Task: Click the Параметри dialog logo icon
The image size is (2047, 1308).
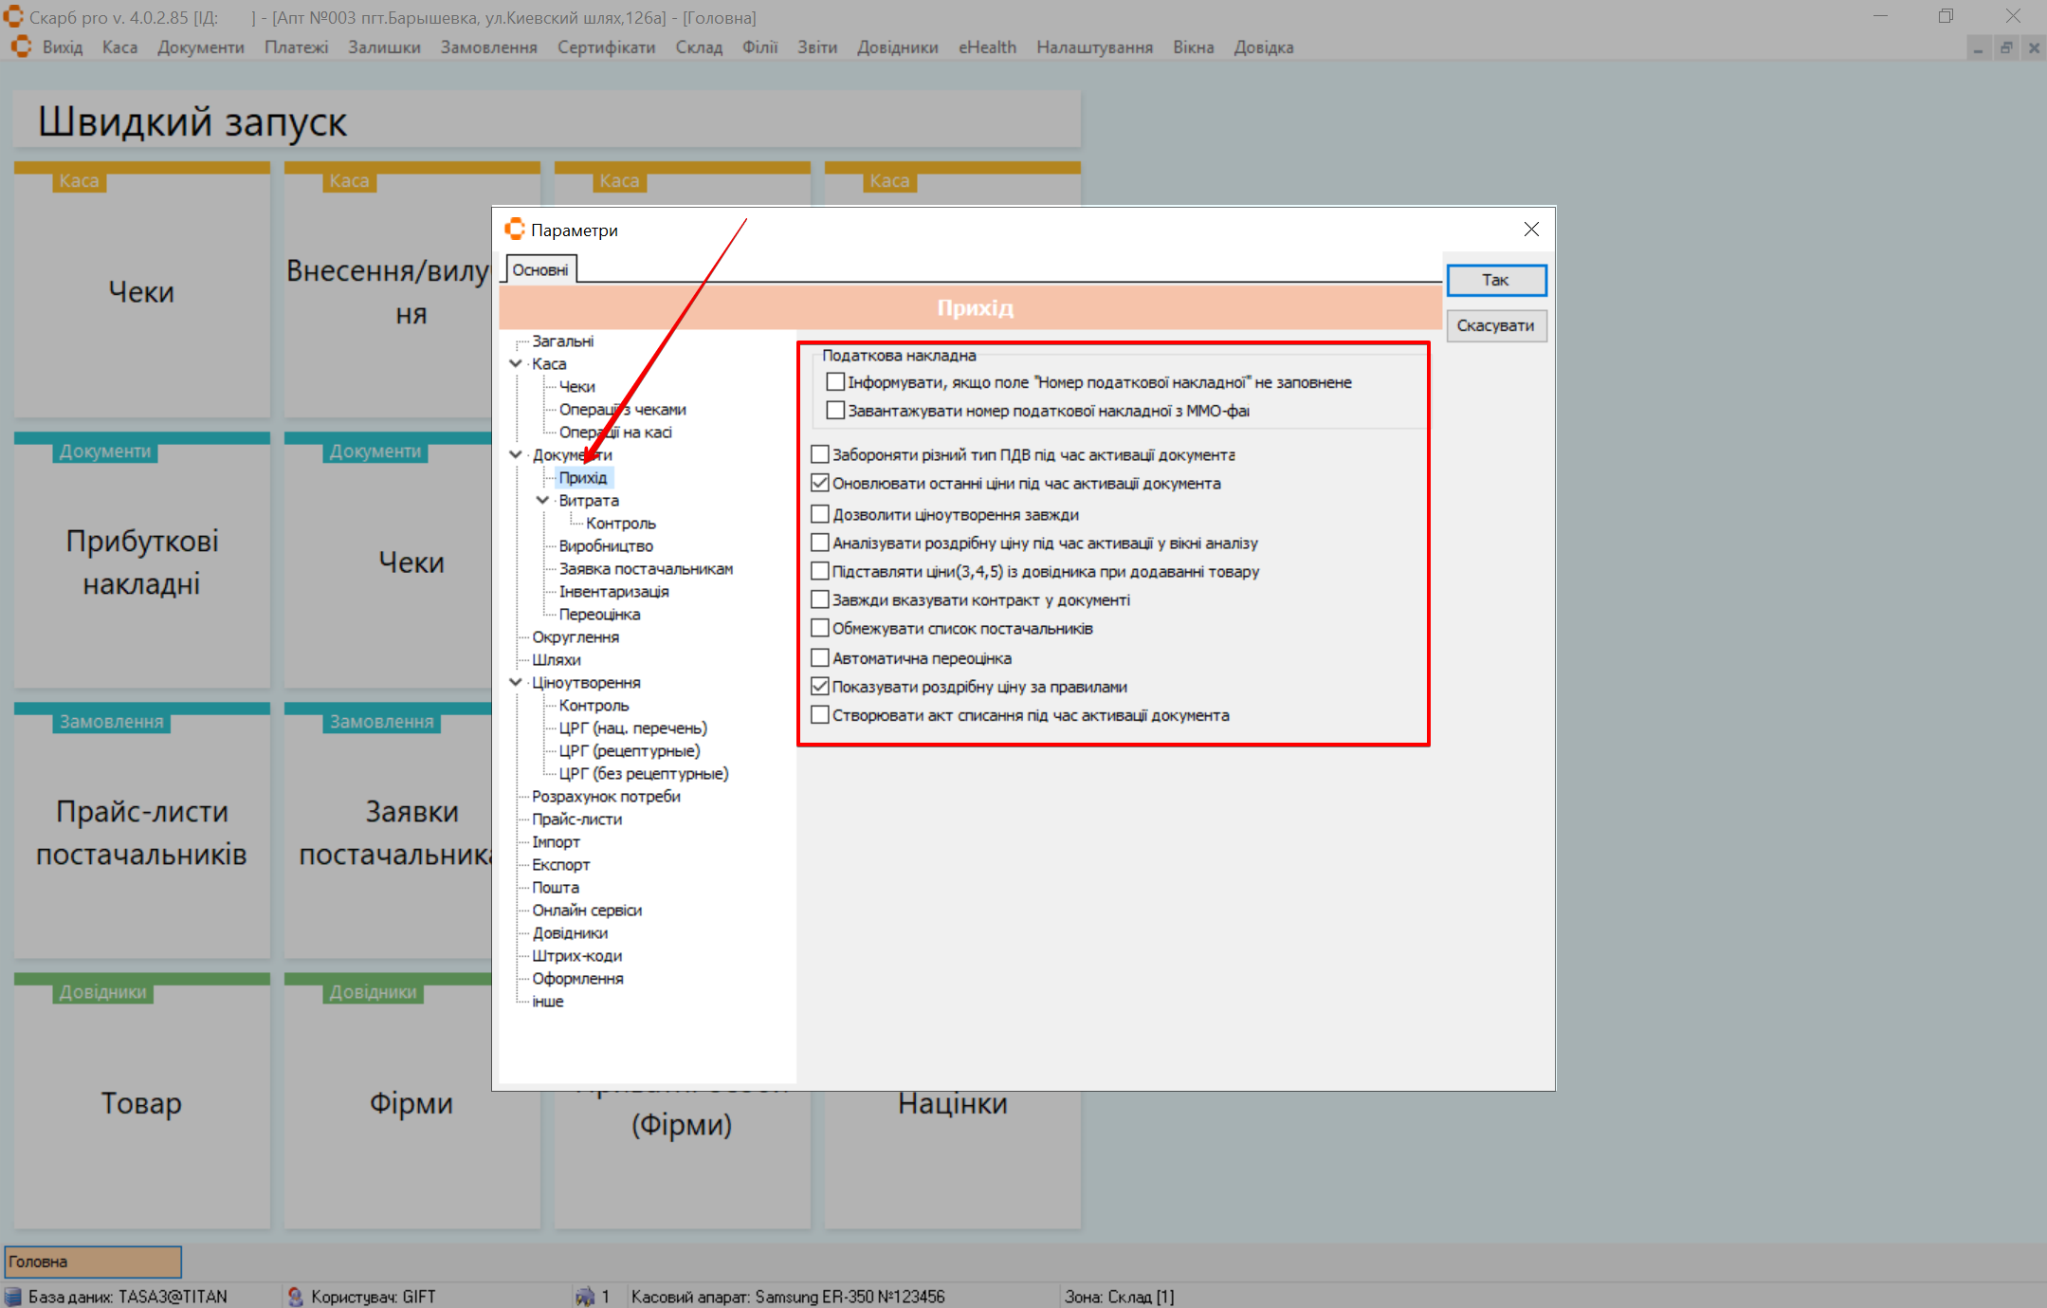Action: click(515, 230)
